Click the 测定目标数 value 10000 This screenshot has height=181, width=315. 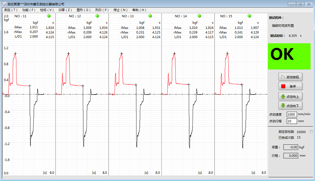coord(301,132)
